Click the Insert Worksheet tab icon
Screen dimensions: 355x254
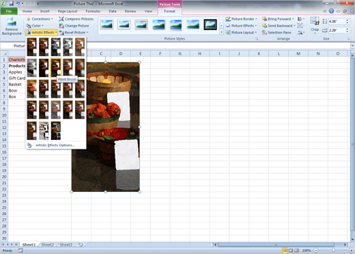tap(80, 244)
